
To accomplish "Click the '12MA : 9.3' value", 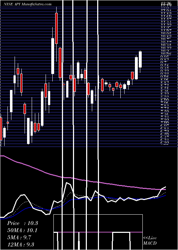I will (21, 245).
